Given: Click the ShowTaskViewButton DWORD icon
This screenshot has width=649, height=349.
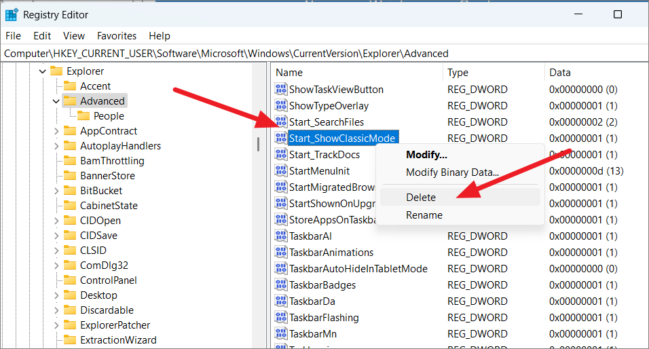Looking at the screenshot, I should 281,89.
